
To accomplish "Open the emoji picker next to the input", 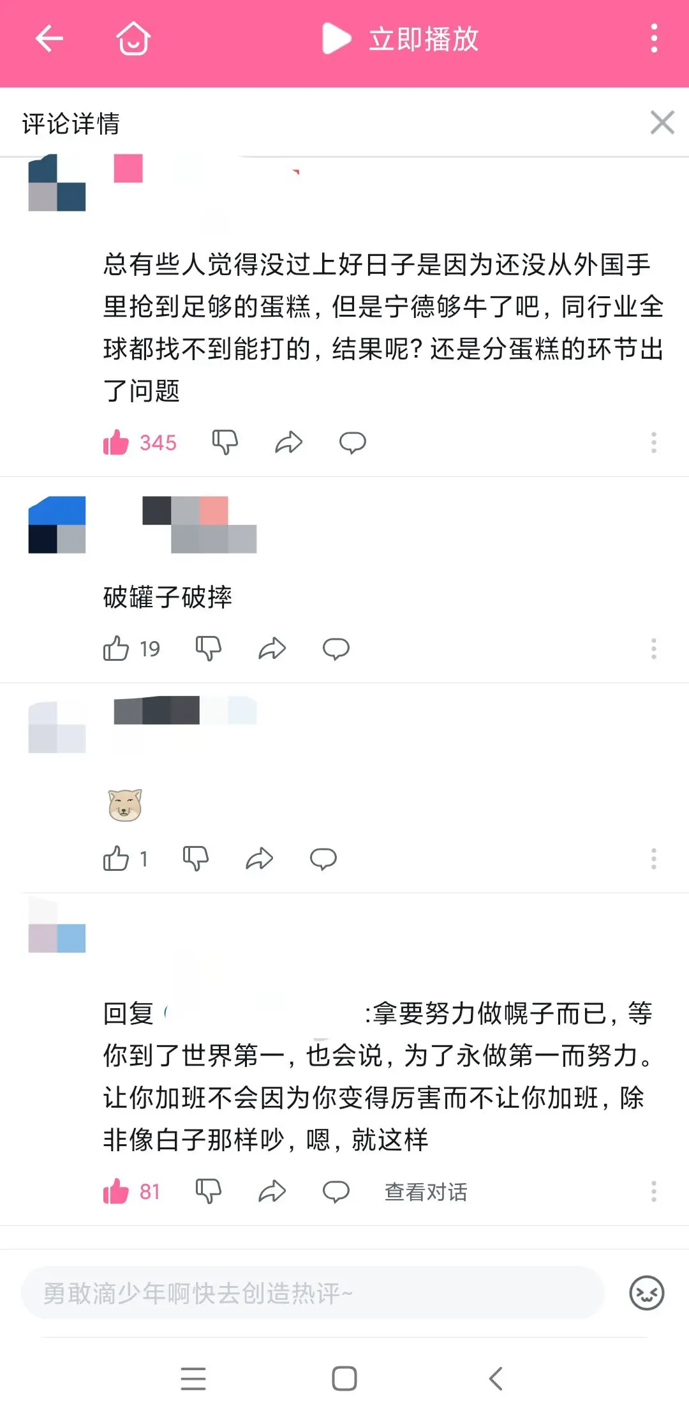I will pos(647,1293).
